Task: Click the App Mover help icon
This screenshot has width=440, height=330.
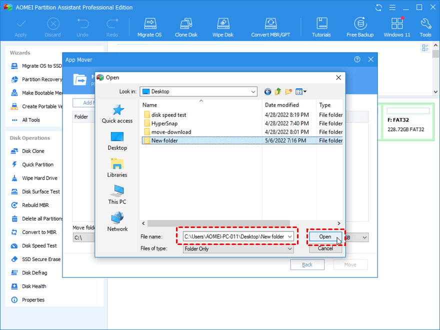Action: [x=357, y=59]
